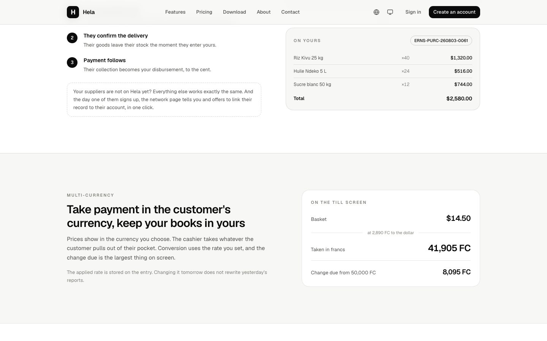Click the ERNS-PURC-260803-0061 reference badge
The image size is (547, 341).
click(x=441, y=41)
